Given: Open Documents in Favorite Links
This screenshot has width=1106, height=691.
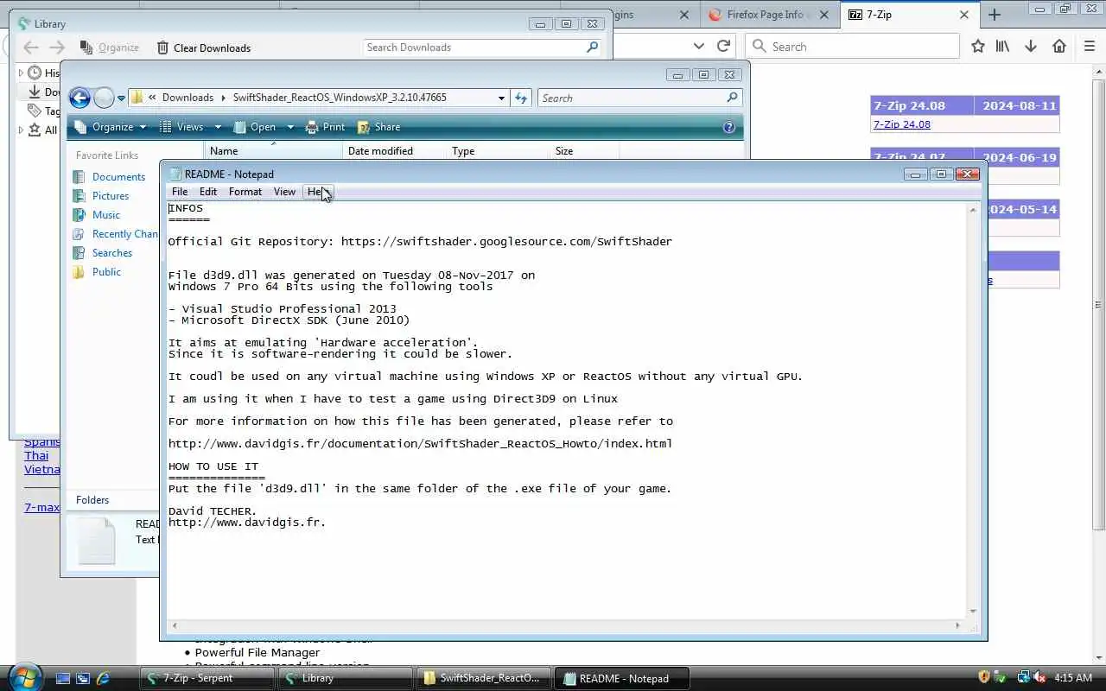Looking at the screenshot, I should point(110,177).
